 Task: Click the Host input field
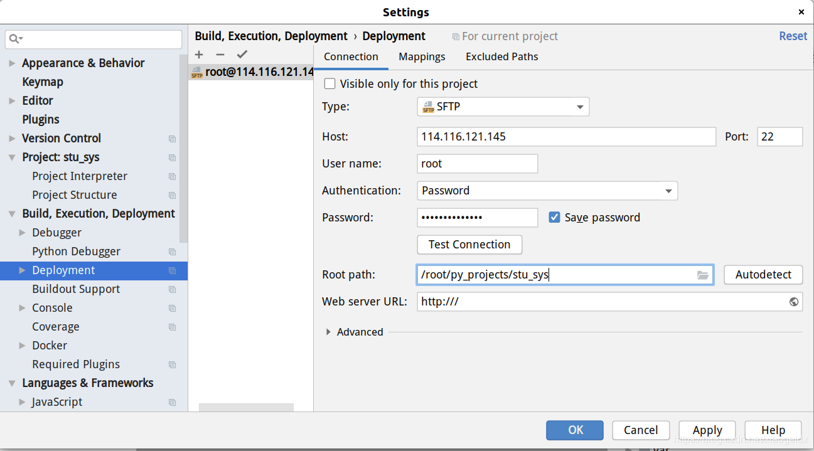pos(566,137)
